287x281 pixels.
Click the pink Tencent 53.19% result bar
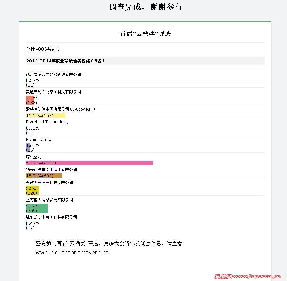89,163
